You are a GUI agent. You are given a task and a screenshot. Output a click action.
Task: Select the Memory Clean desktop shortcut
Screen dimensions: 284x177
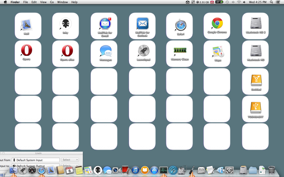tap(180, 50)
